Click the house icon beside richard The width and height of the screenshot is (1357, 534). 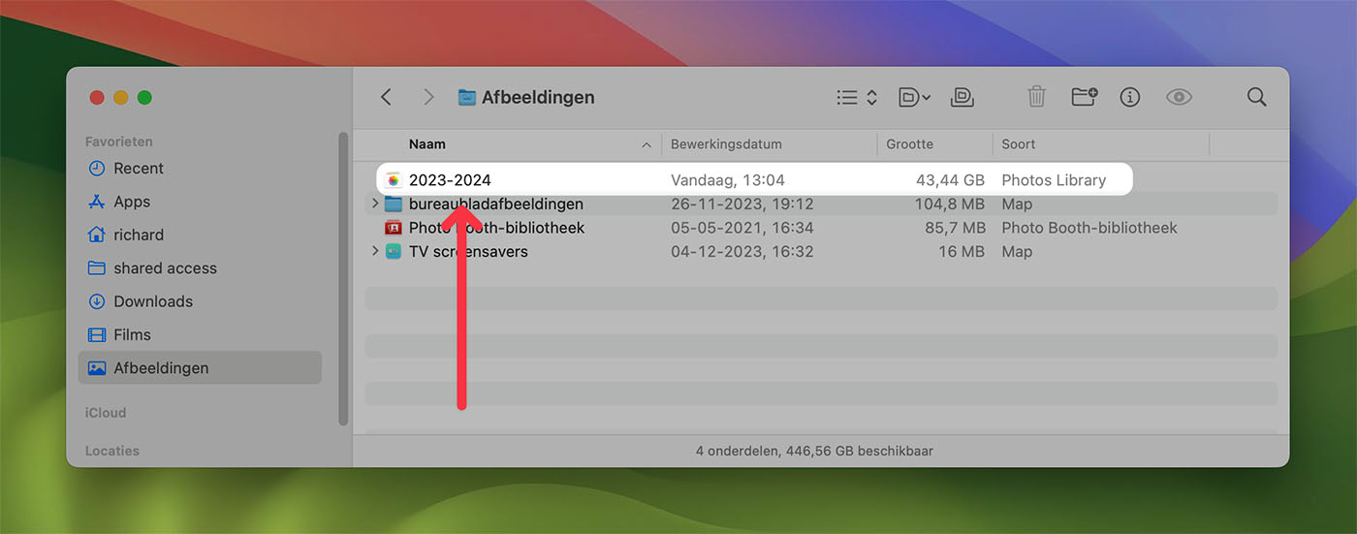pyautogui.click(x=96, y=235)
